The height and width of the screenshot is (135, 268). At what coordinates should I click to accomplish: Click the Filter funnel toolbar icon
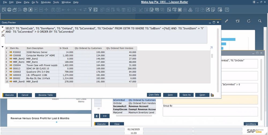click(90, 10)
